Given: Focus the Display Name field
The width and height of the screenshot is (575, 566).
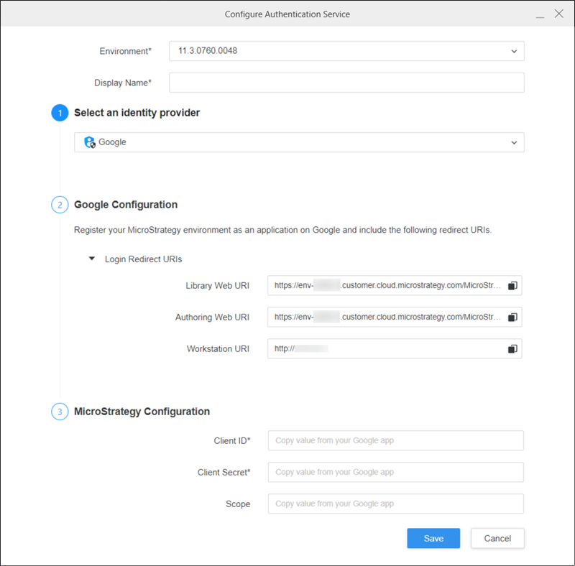Looking at the screenshot, I should pyautogui.click(x=346, y=83).
